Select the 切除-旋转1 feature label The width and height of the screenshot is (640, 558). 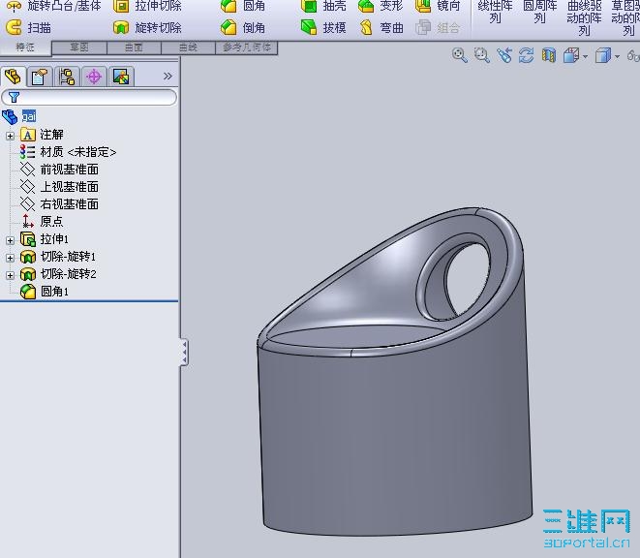68,257
